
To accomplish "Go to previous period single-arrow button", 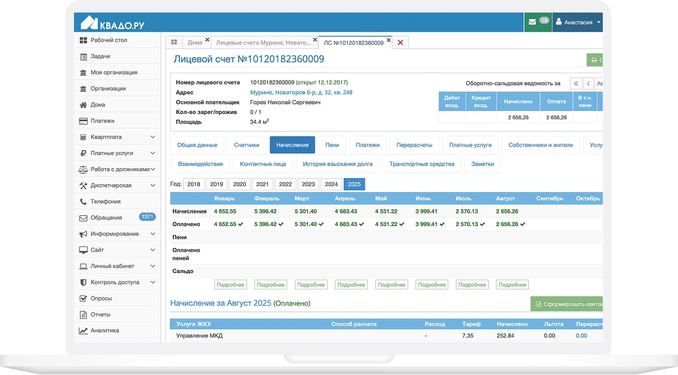I will (x=588, y=83).
